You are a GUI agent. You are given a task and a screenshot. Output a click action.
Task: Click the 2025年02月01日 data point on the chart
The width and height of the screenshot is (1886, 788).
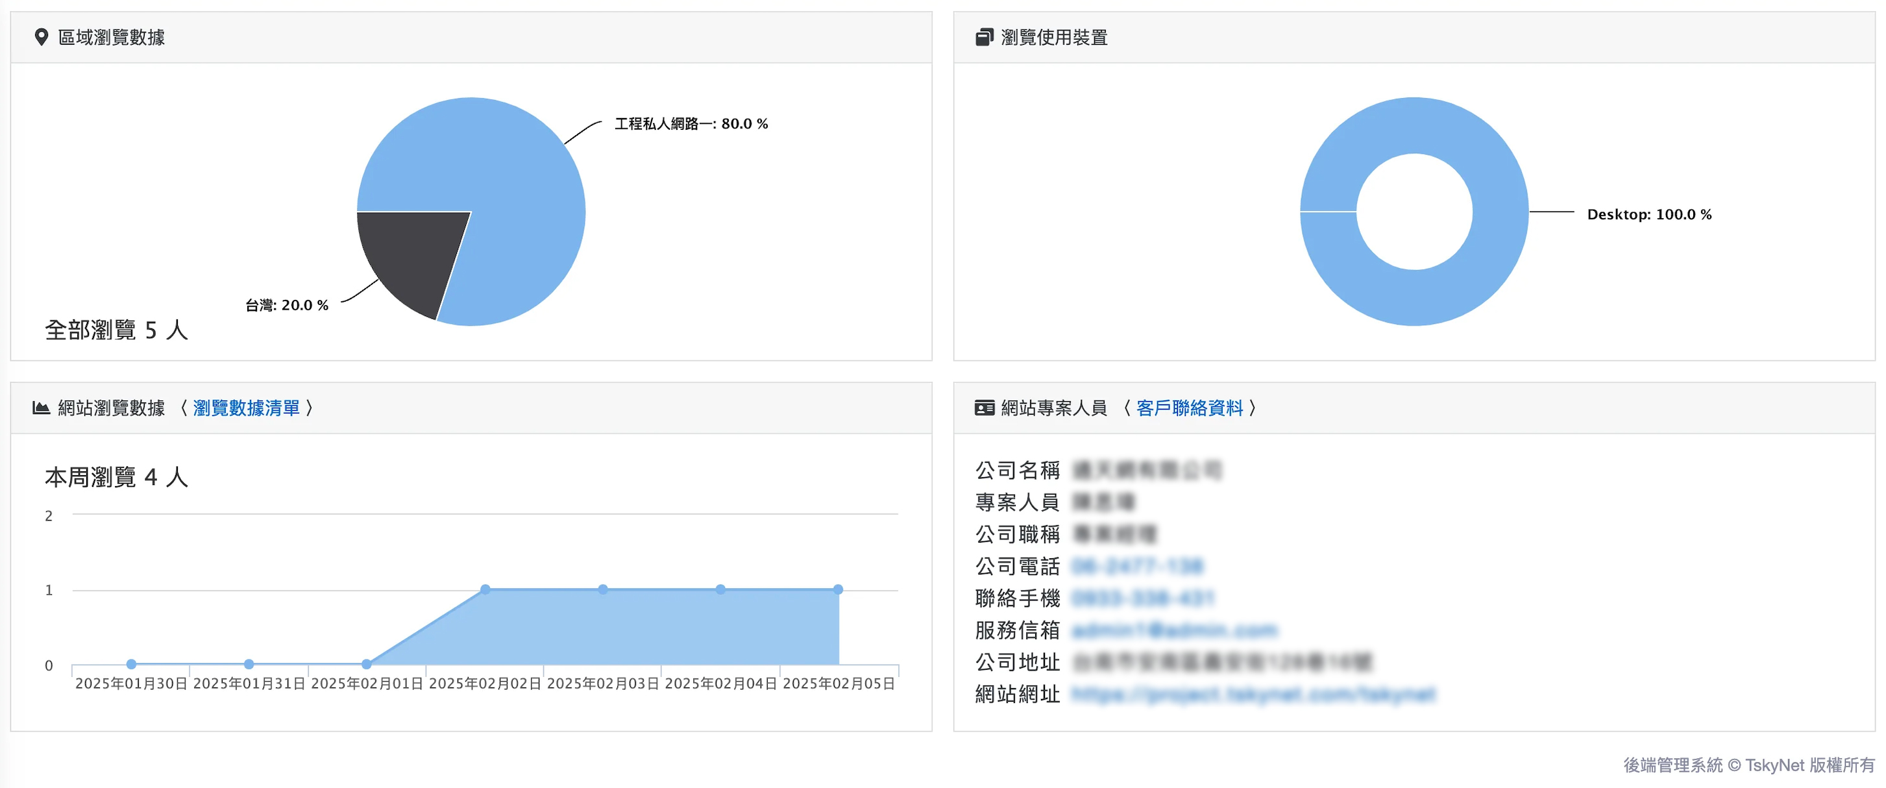tap(367, 664)
